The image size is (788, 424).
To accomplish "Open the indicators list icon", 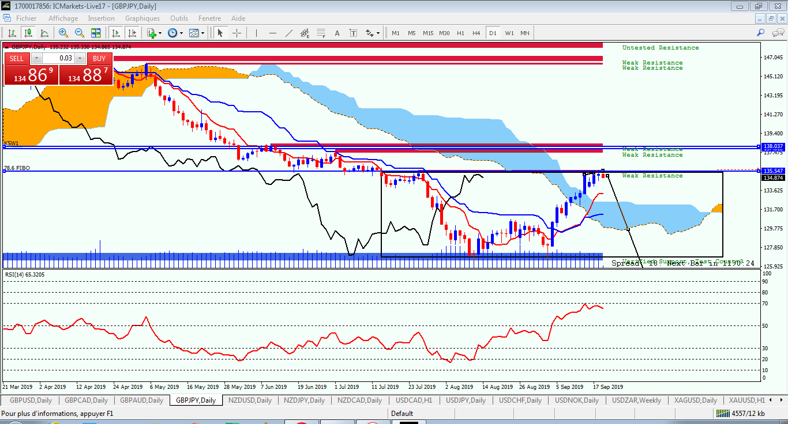I will 152,33.
